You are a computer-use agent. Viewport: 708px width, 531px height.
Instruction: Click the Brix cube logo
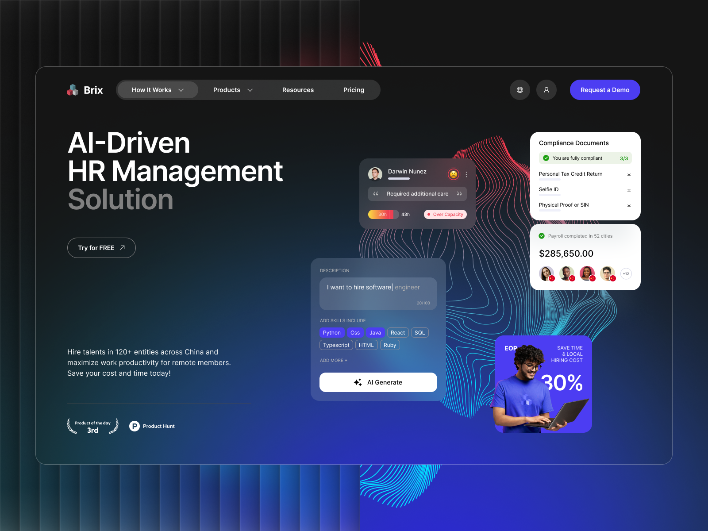pyautogui.click(x=72, y=90)
